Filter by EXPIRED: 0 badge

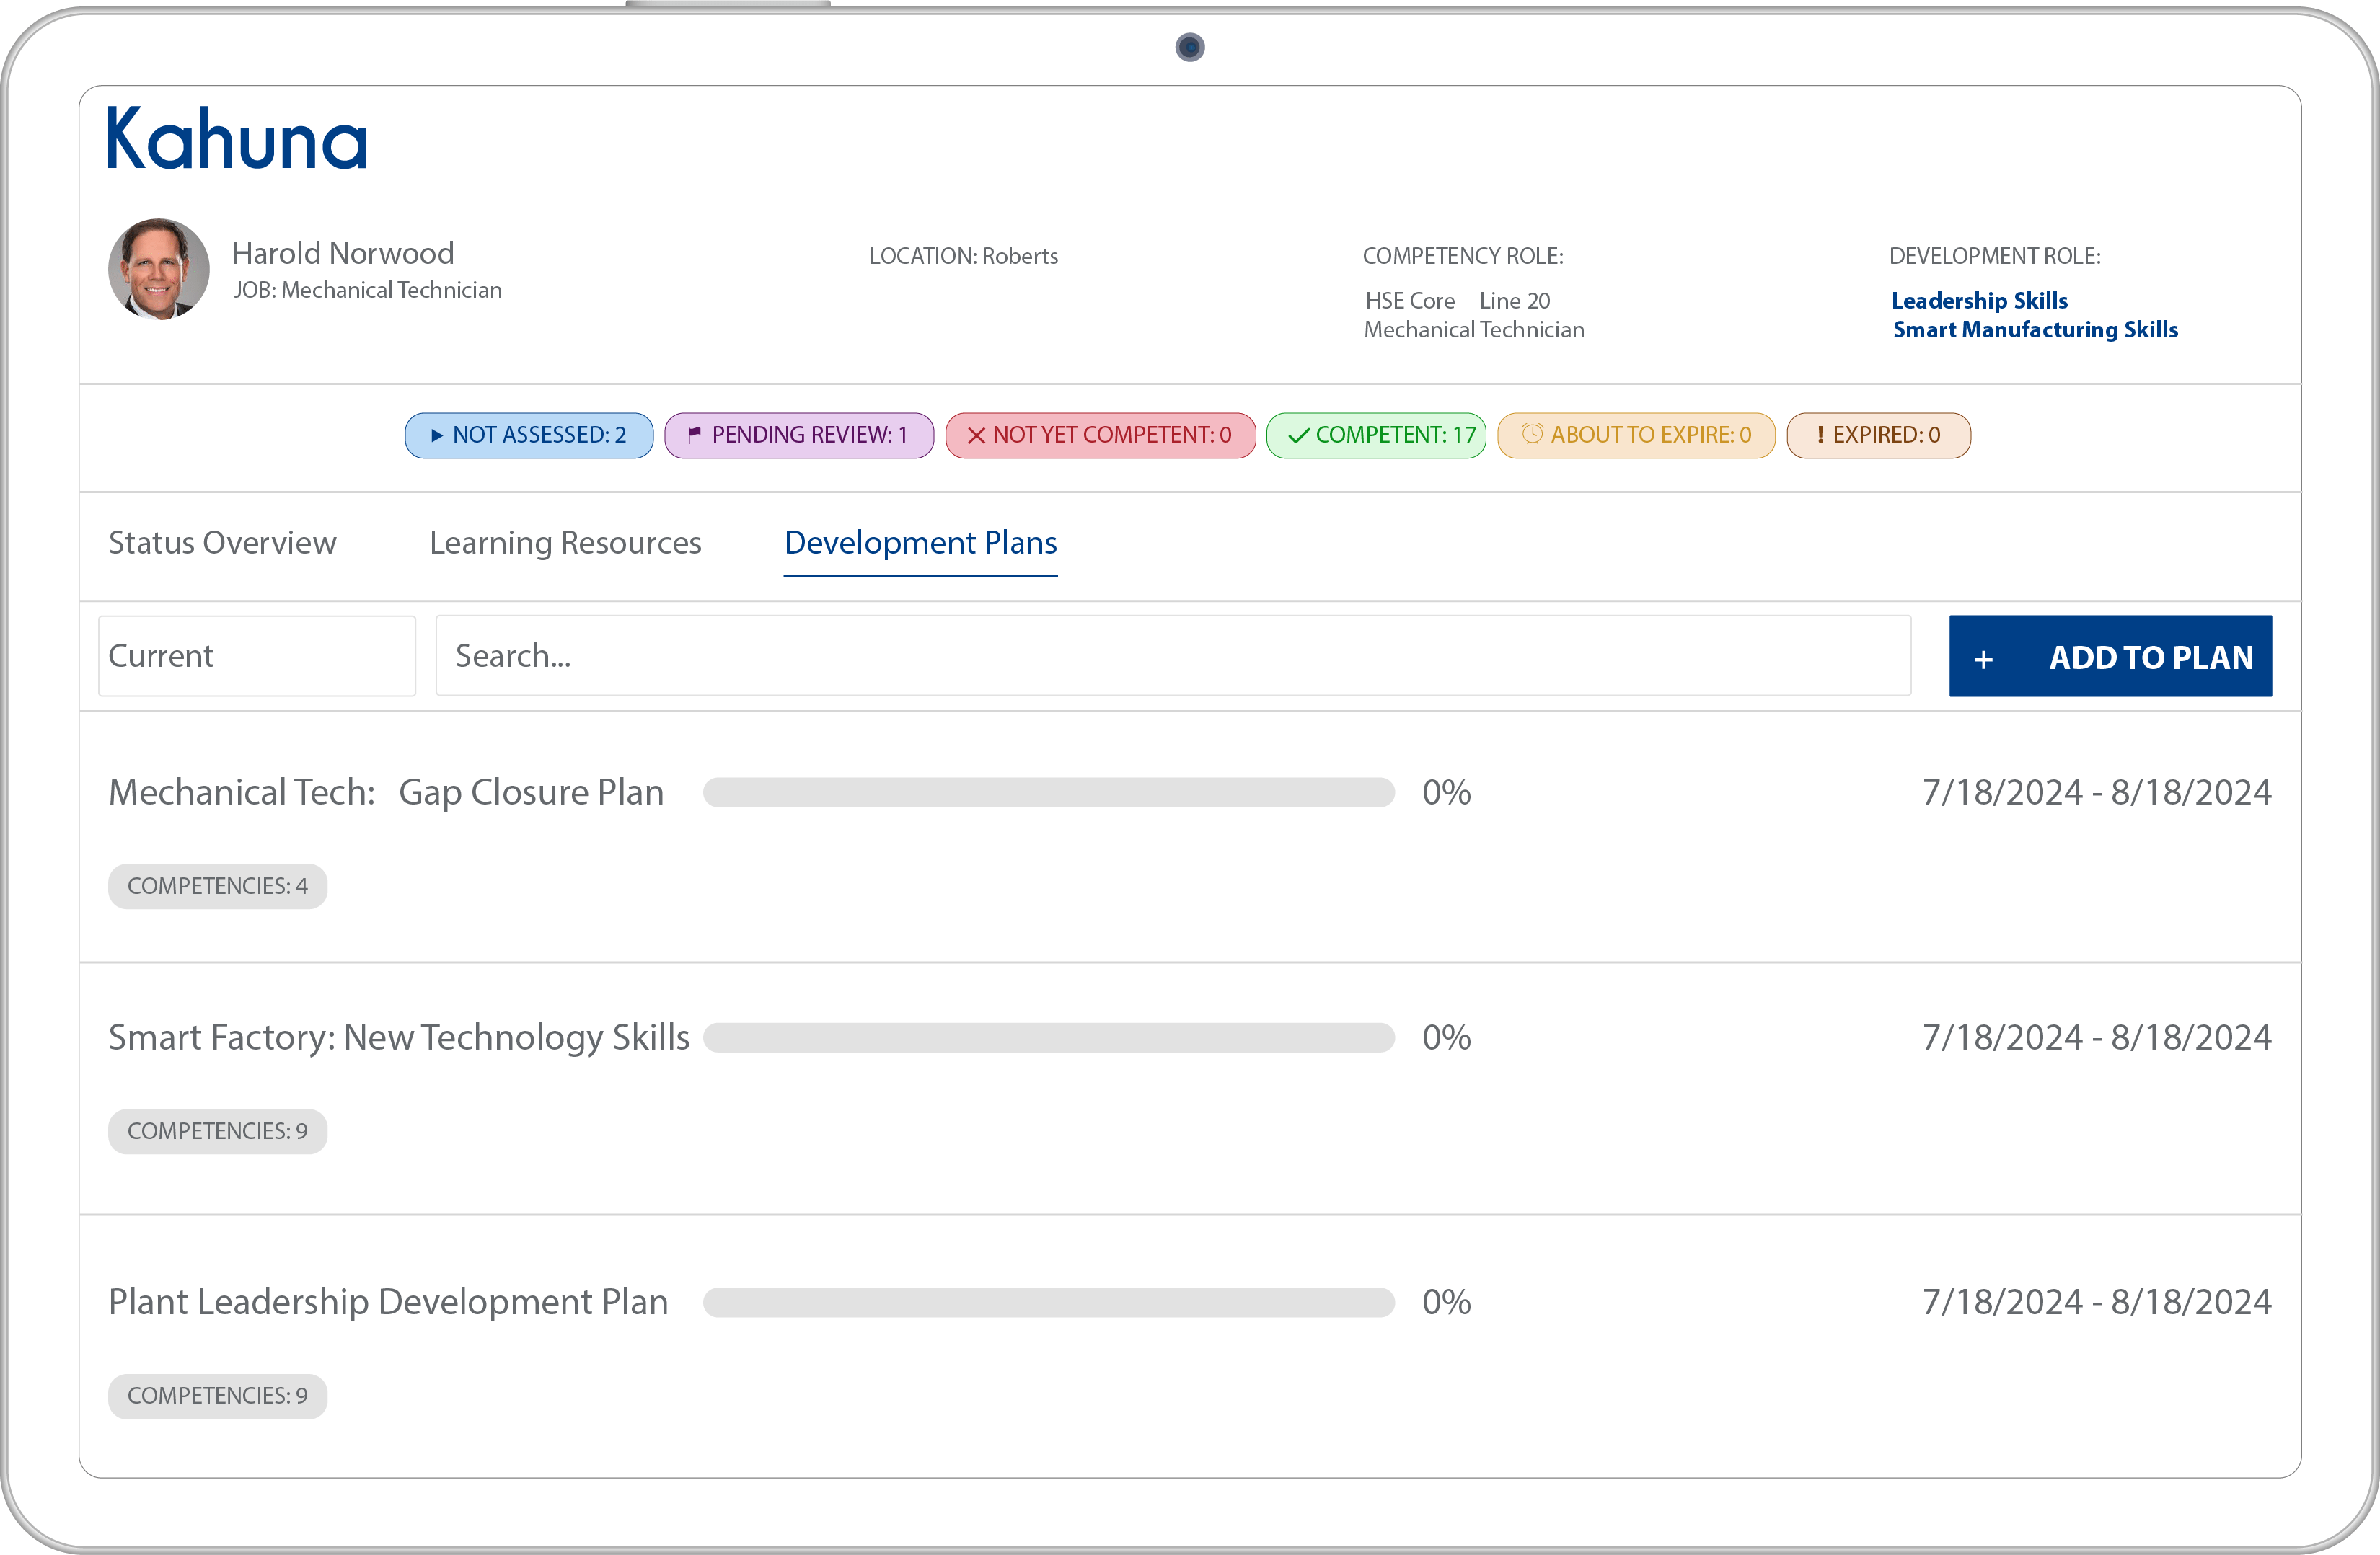[1879, 435]
